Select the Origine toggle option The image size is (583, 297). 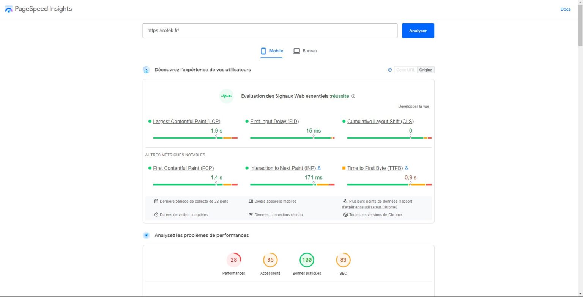point(426,70)
